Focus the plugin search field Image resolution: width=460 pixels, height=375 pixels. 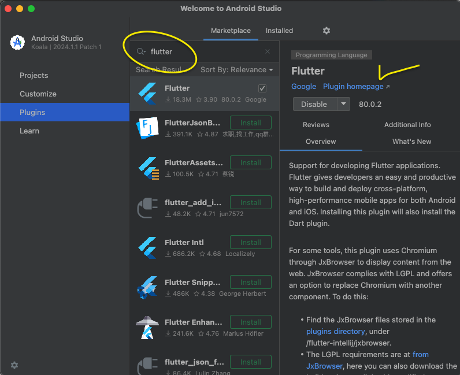click(x=205, y=51)
